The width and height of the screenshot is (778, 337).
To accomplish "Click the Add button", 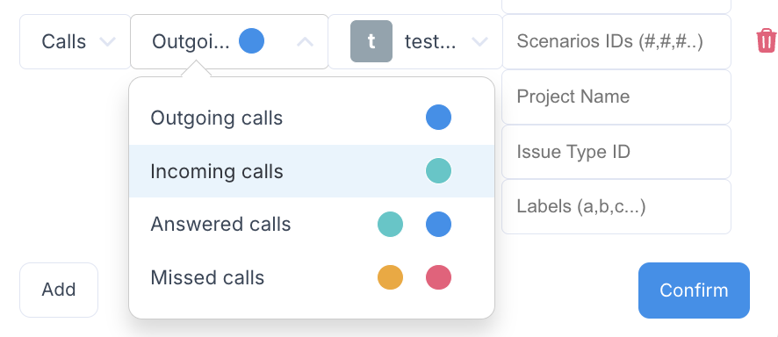I will (x=59, y=290).
